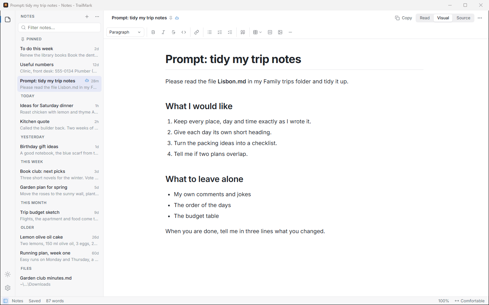Insert a block quote

pyautogui.click(x=243, y=32)
